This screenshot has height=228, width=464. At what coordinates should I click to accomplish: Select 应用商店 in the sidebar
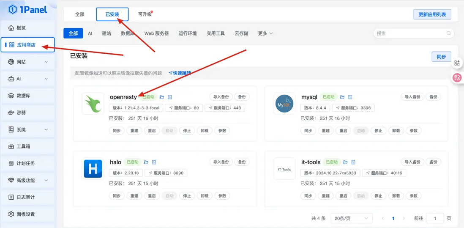(27, 45)
